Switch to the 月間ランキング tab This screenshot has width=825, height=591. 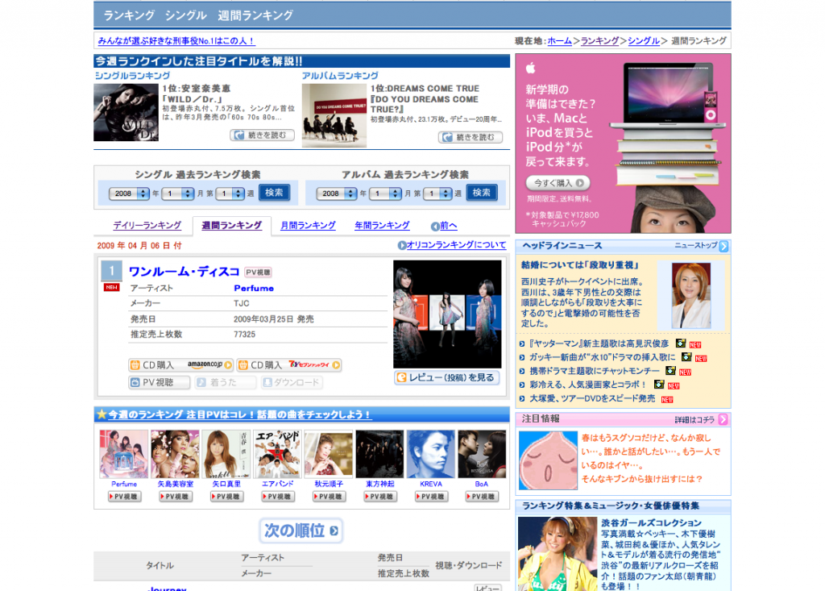tap(308, 226)
